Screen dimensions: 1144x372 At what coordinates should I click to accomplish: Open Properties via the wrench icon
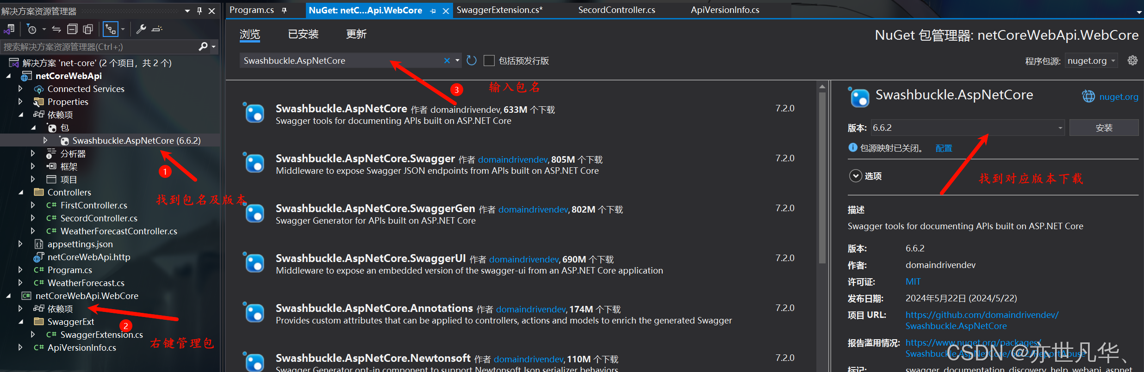tap(141, 29)
